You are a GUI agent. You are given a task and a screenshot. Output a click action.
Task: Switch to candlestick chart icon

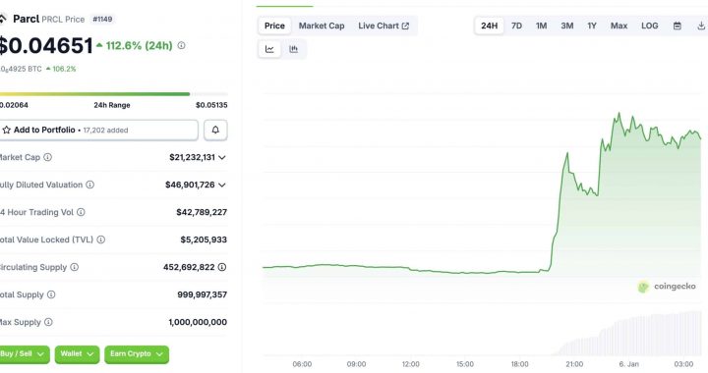[x=293, y=49]
